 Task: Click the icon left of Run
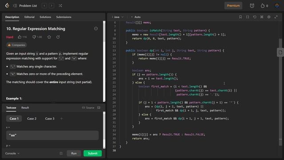point(61,153)
